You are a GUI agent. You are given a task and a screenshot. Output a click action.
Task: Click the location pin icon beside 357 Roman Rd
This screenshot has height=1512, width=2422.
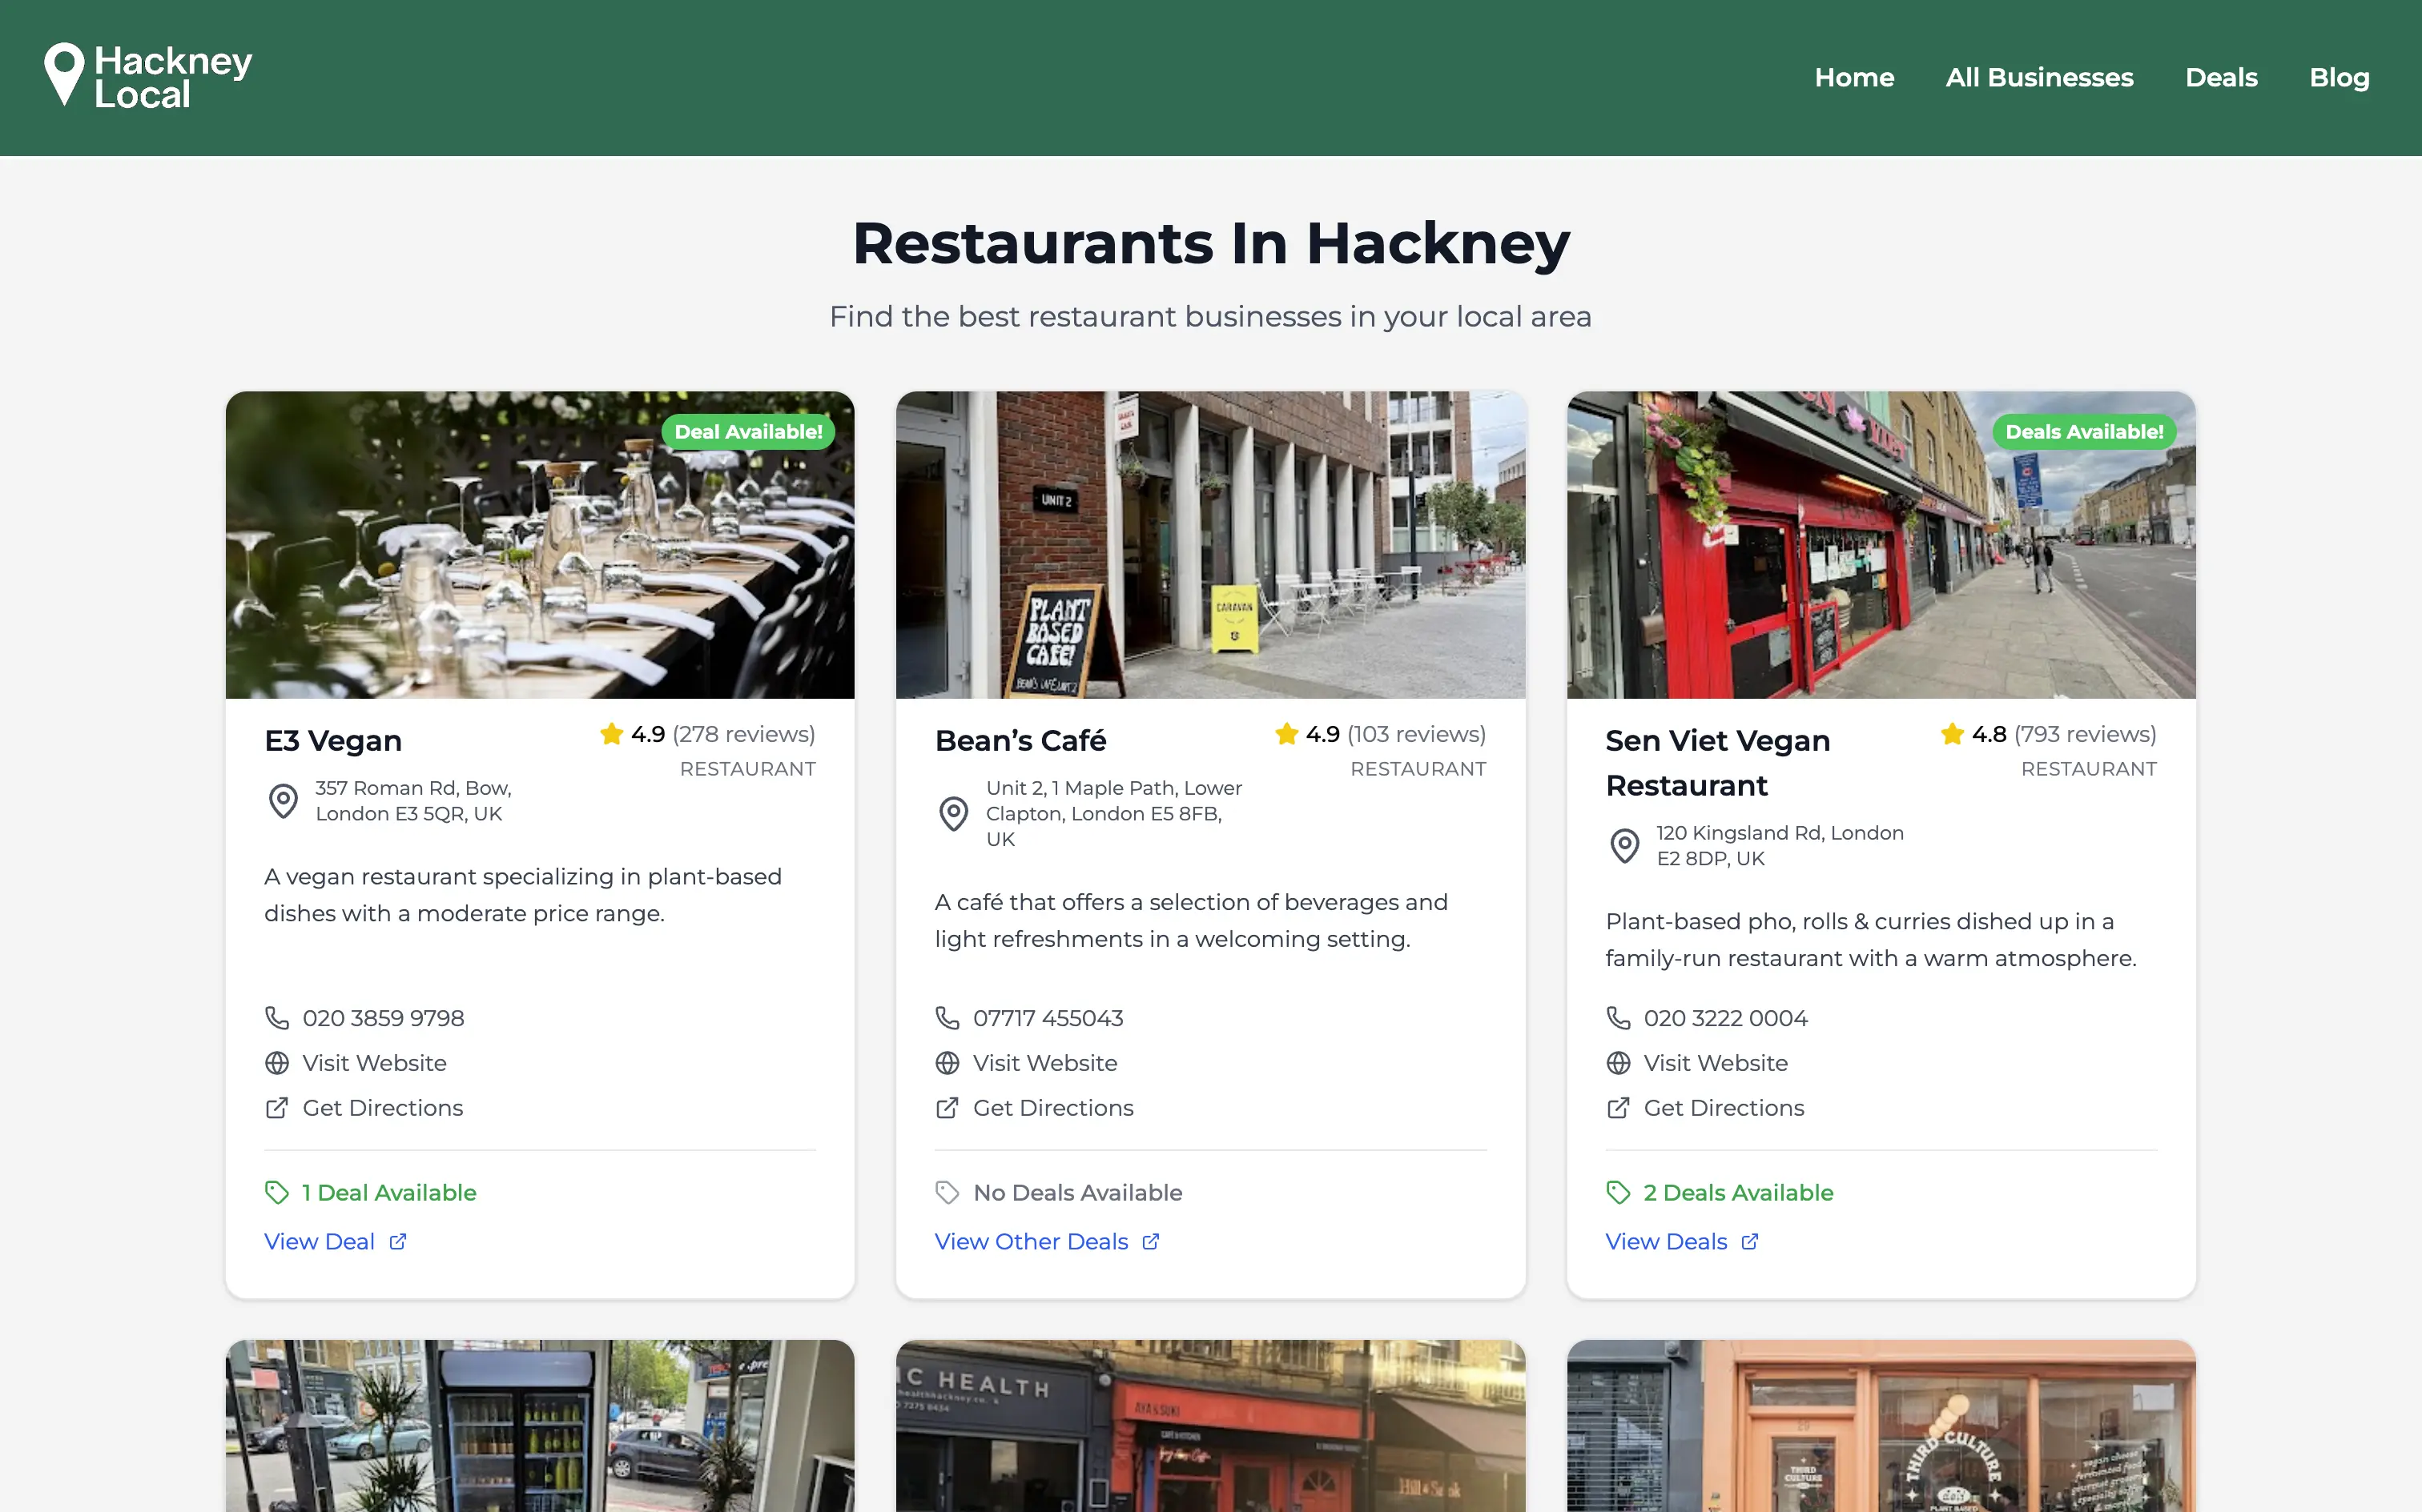pos(283,801)
